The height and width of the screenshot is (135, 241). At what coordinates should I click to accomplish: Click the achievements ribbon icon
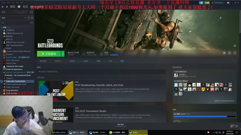(x=101, y=54)
